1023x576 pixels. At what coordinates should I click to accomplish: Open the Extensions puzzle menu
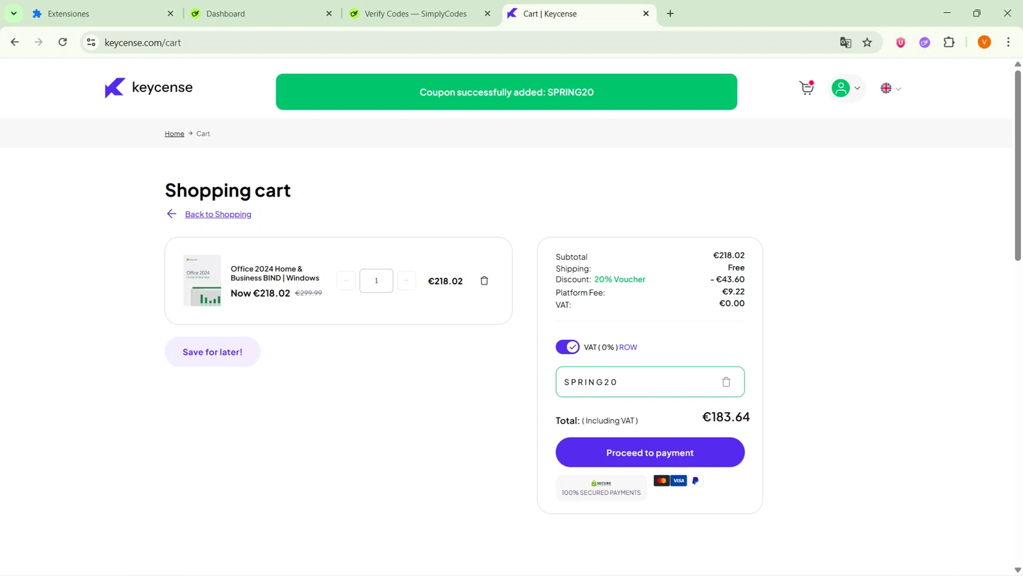pyautogui.click(x=949, y=42)
